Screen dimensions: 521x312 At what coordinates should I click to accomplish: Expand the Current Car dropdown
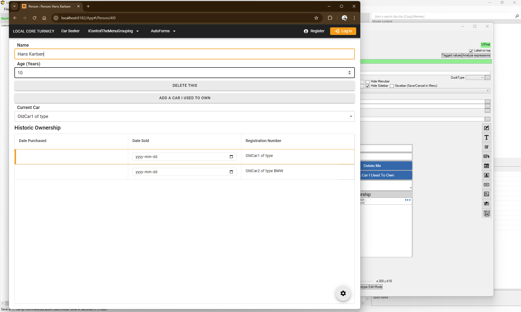[x=351, y=116]
